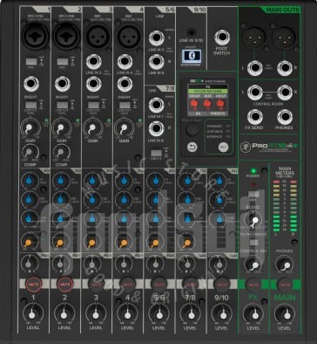Click the FX SEND jack
This screenshot has width=317, height=344.
click(x=255, y=117)
